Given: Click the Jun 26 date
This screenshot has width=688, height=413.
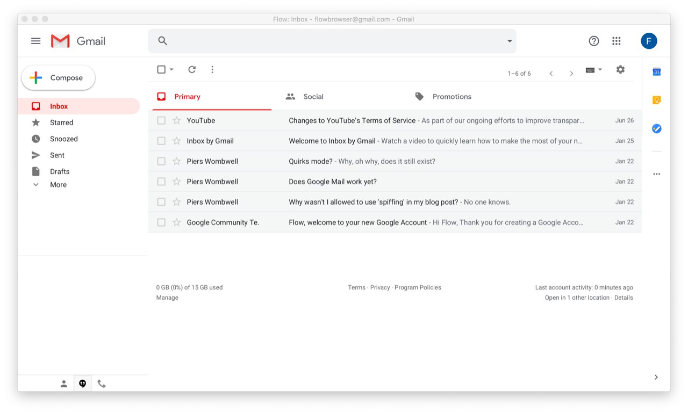Looking at the screenshot, I should (x=625, y=120).
